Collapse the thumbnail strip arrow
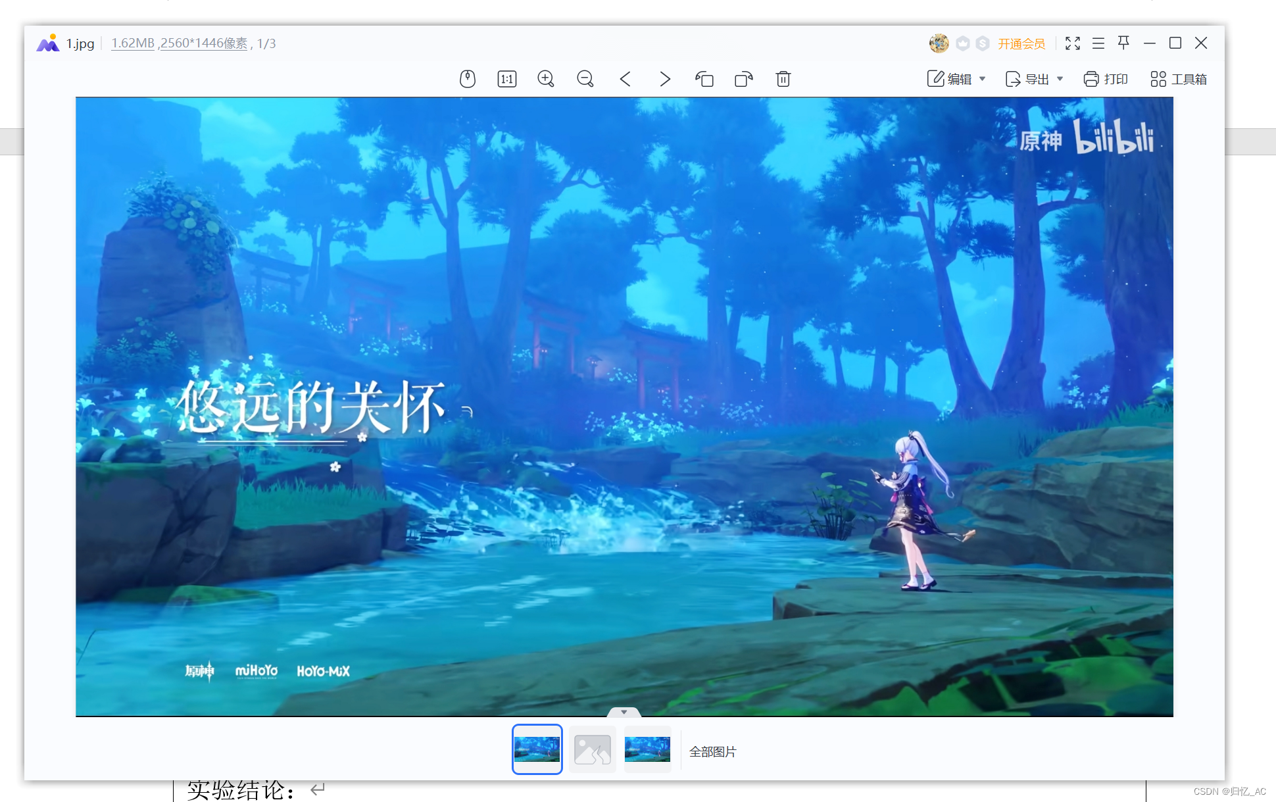 624,712
